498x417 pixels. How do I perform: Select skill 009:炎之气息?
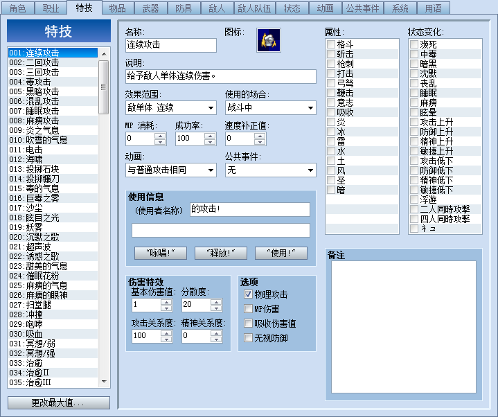point(53,130)
